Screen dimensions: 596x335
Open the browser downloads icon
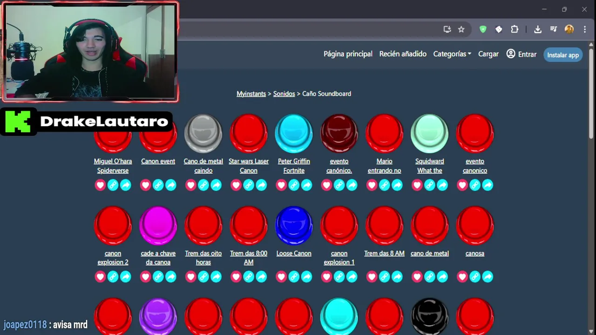coord(538,29)
